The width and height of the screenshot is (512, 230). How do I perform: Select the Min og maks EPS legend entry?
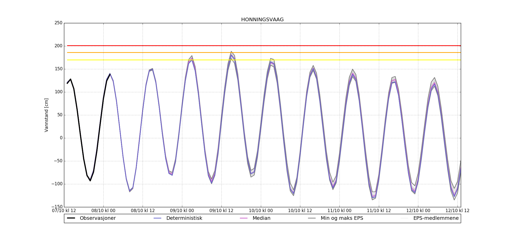tap(342, 218)
